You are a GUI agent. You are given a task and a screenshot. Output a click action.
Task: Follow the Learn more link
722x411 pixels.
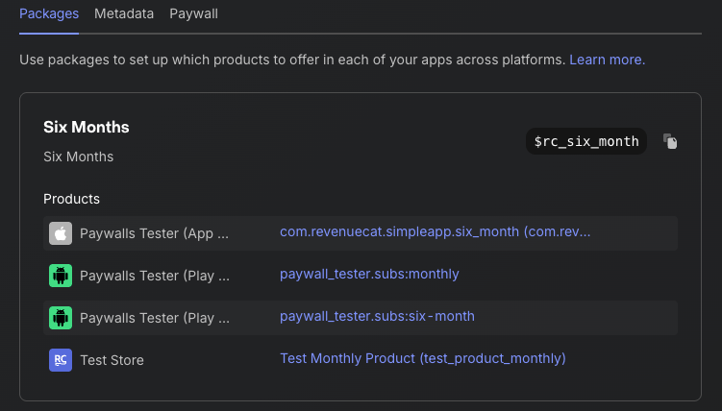[608, 60]
